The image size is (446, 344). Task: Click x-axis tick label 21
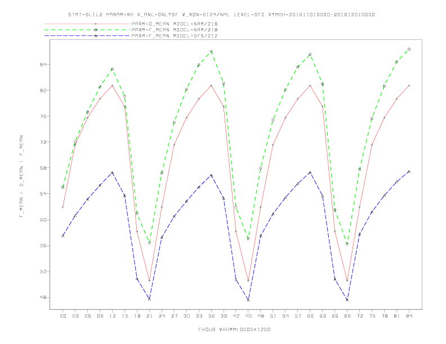pyautogui.click(x=149, y=316)
